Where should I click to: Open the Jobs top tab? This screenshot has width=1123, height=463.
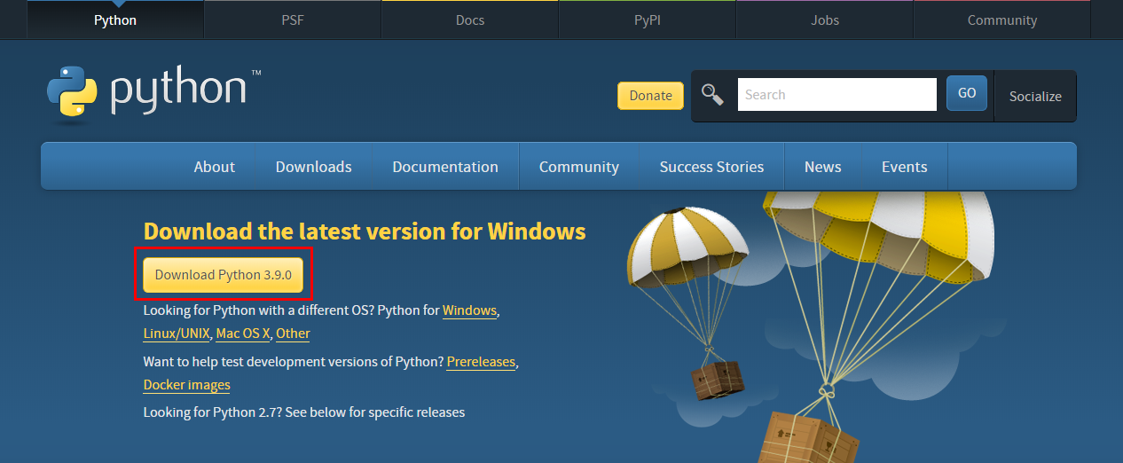tap(825, 20)
